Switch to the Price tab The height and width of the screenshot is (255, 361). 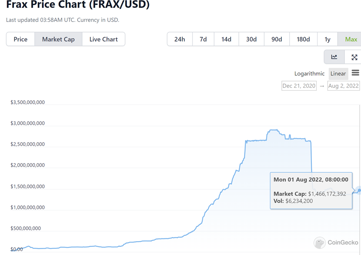point(20,39)
